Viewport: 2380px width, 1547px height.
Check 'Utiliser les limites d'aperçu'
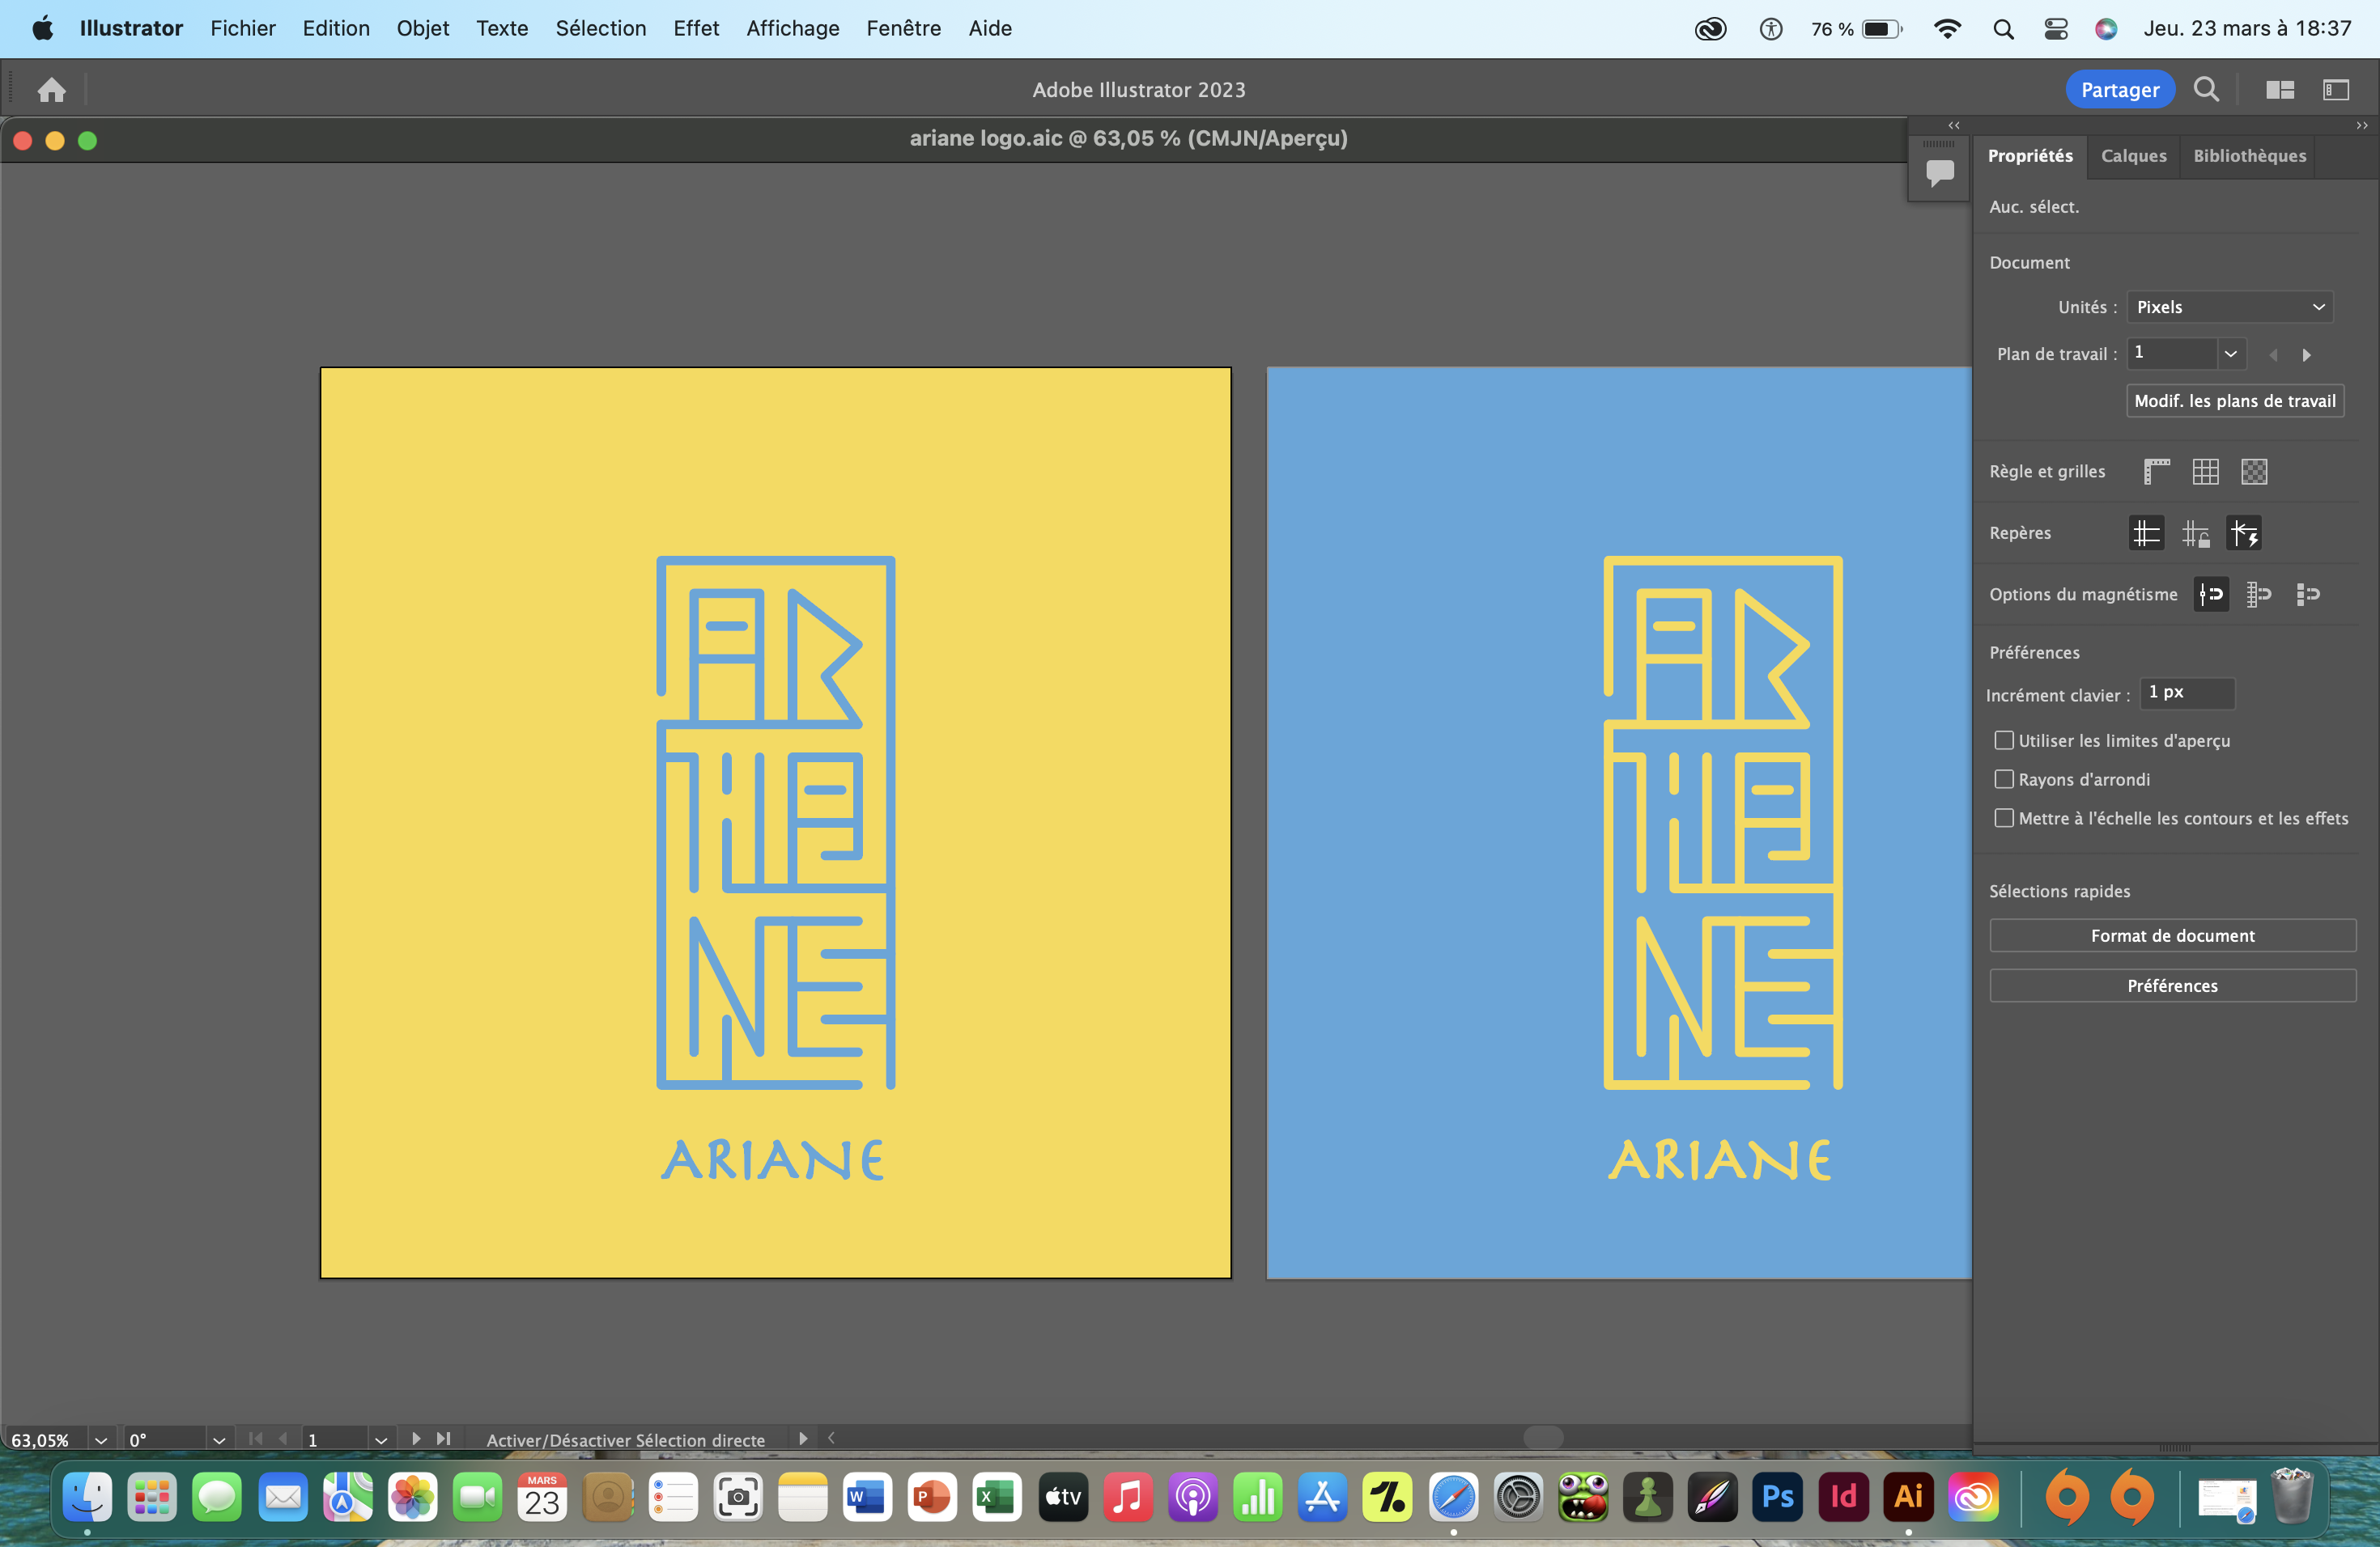pos(2004,740)
